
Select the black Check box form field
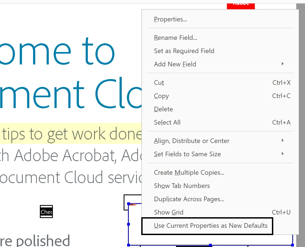[x=46, y=212]
